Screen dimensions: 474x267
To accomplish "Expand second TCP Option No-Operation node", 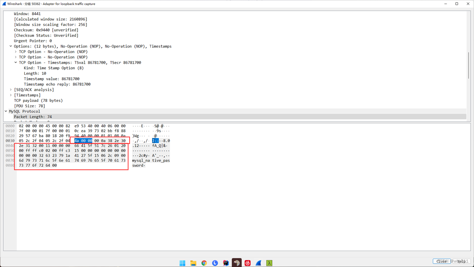I will coord(16,57).
